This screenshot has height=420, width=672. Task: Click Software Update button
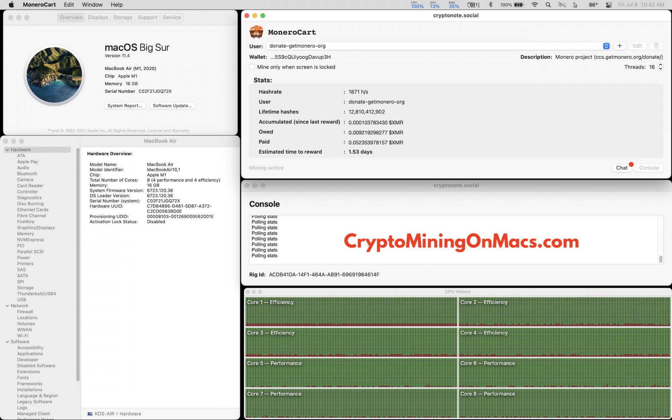172,105
